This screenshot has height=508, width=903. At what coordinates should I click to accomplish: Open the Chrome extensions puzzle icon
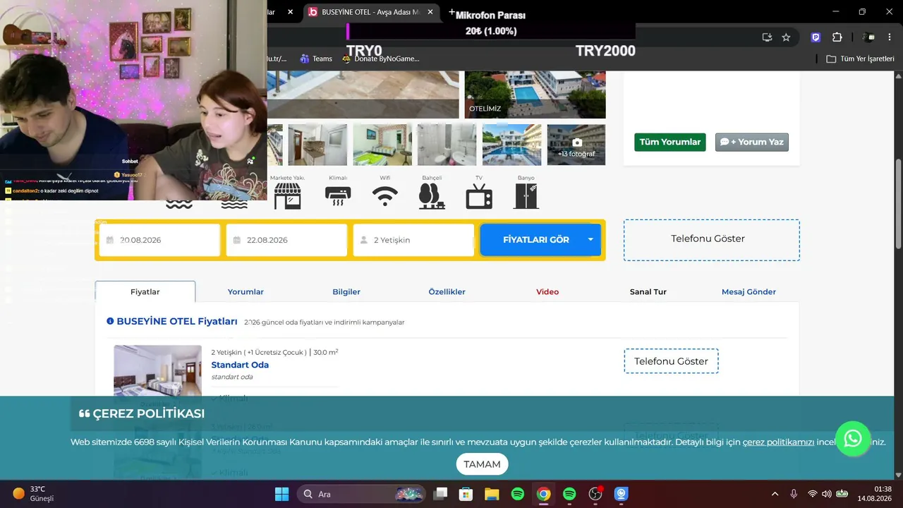pos(837,37)
